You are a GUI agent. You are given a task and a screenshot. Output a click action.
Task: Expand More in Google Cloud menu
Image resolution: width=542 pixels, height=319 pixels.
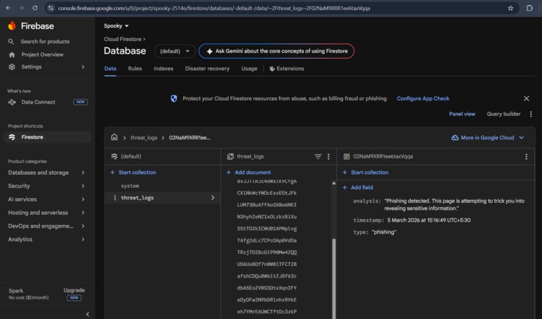[488, 138]
